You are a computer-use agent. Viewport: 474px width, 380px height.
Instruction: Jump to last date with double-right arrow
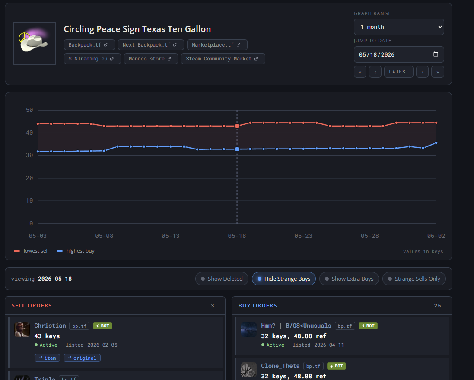point(437,72)
